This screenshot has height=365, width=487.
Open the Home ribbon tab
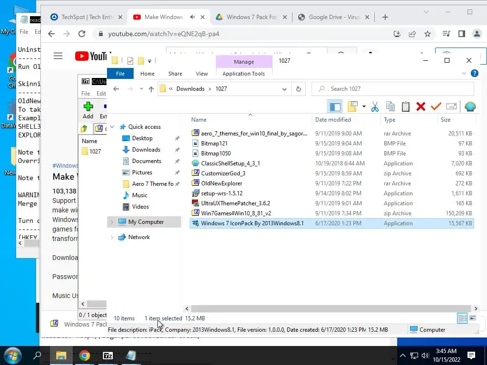[x=147, y=74]
